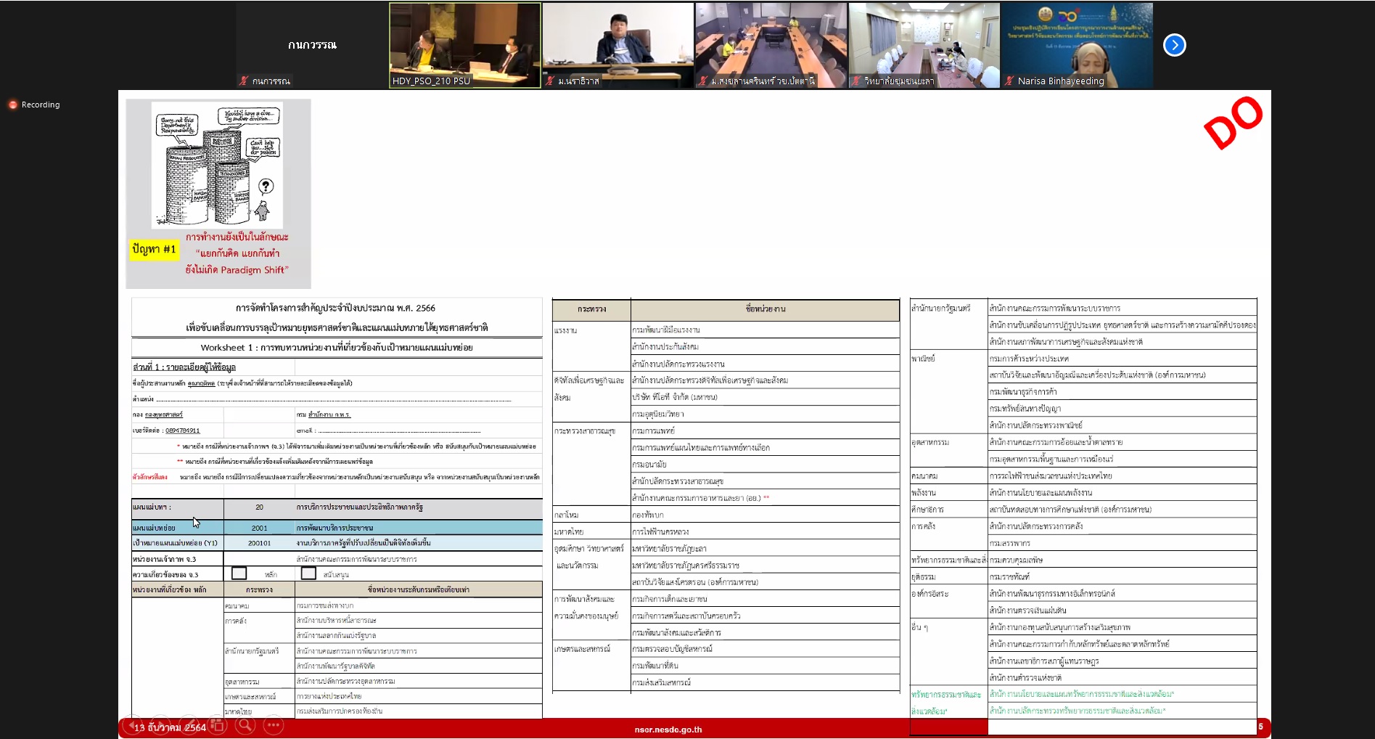Click the กระทรวง table column header

(x=591, y=309)
